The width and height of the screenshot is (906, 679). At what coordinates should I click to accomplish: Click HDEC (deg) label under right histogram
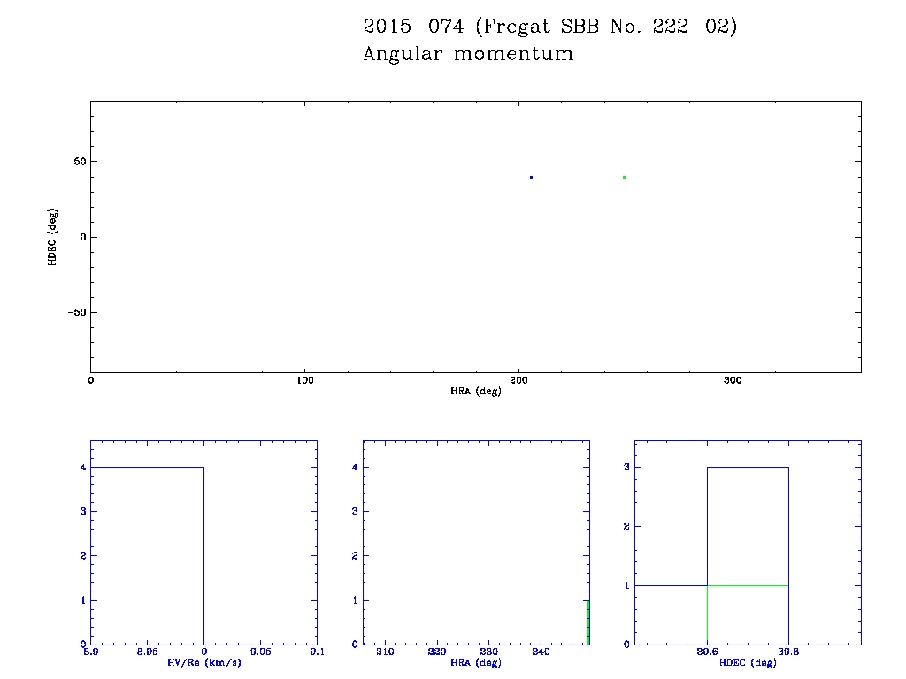(x=748, y=663)
